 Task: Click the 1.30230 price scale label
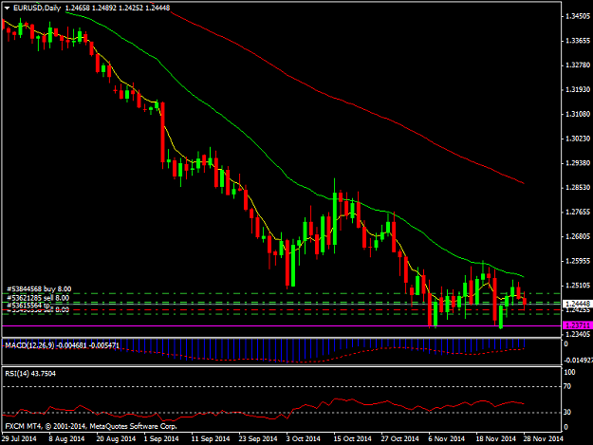tap(578, 139)
